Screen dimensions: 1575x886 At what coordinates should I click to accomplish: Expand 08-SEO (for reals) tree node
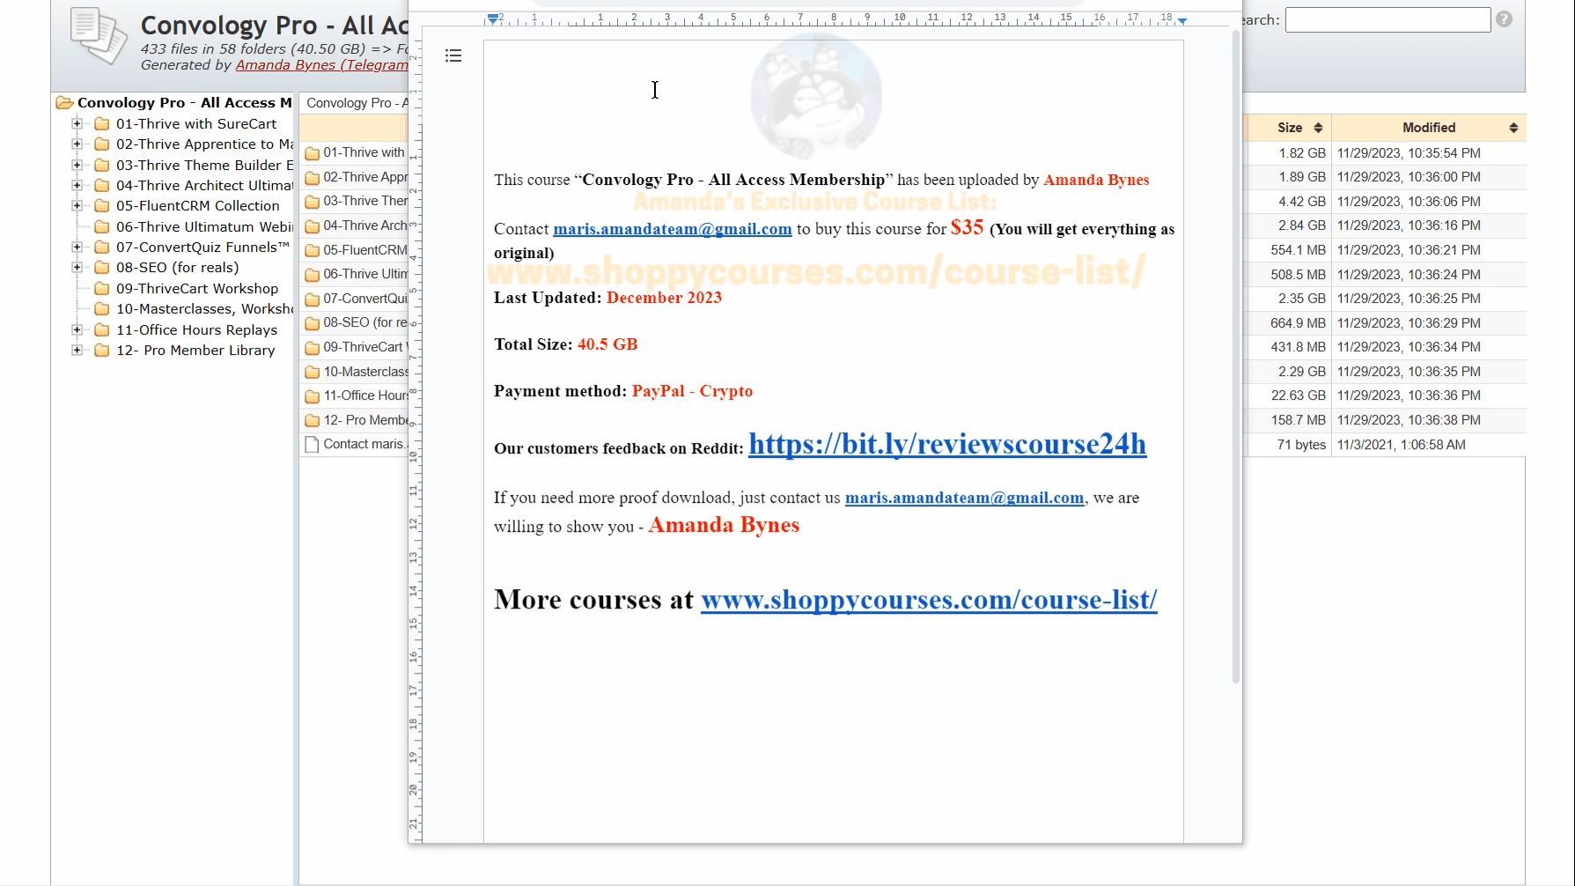pos(77,268)
